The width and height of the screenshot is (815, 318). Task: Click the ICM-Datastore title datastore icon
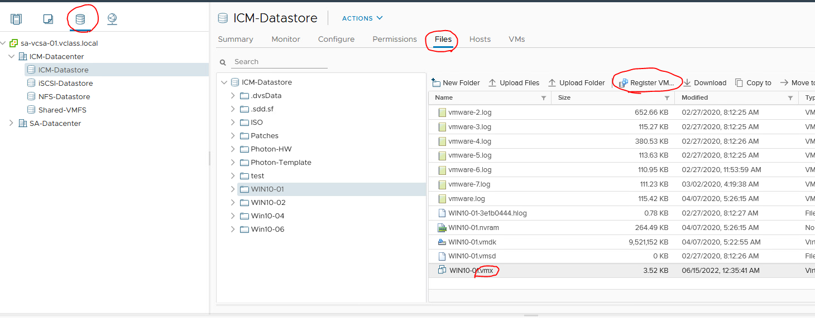coord(223,18)
